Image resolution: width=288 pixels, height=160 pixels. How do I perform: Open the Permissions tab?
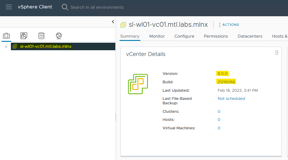pyautogui.click(x=216, y=36)
